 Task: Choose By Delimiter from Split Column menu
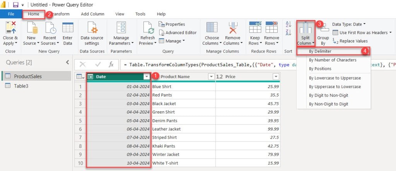[x=333, y=51]
